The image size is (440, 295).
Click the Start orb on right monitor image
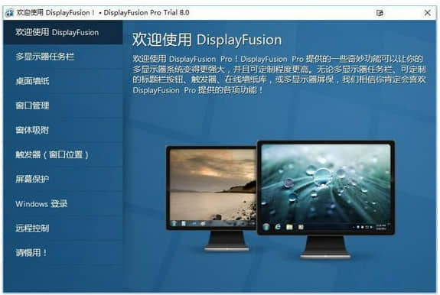tap(266, 226)
